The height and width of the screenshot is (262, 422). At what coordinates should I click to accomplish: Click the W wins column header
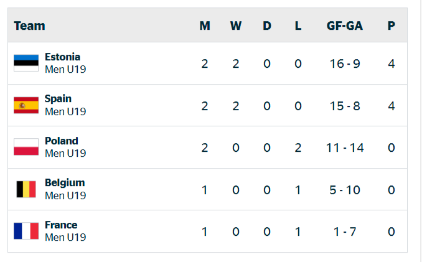[236, 26]
